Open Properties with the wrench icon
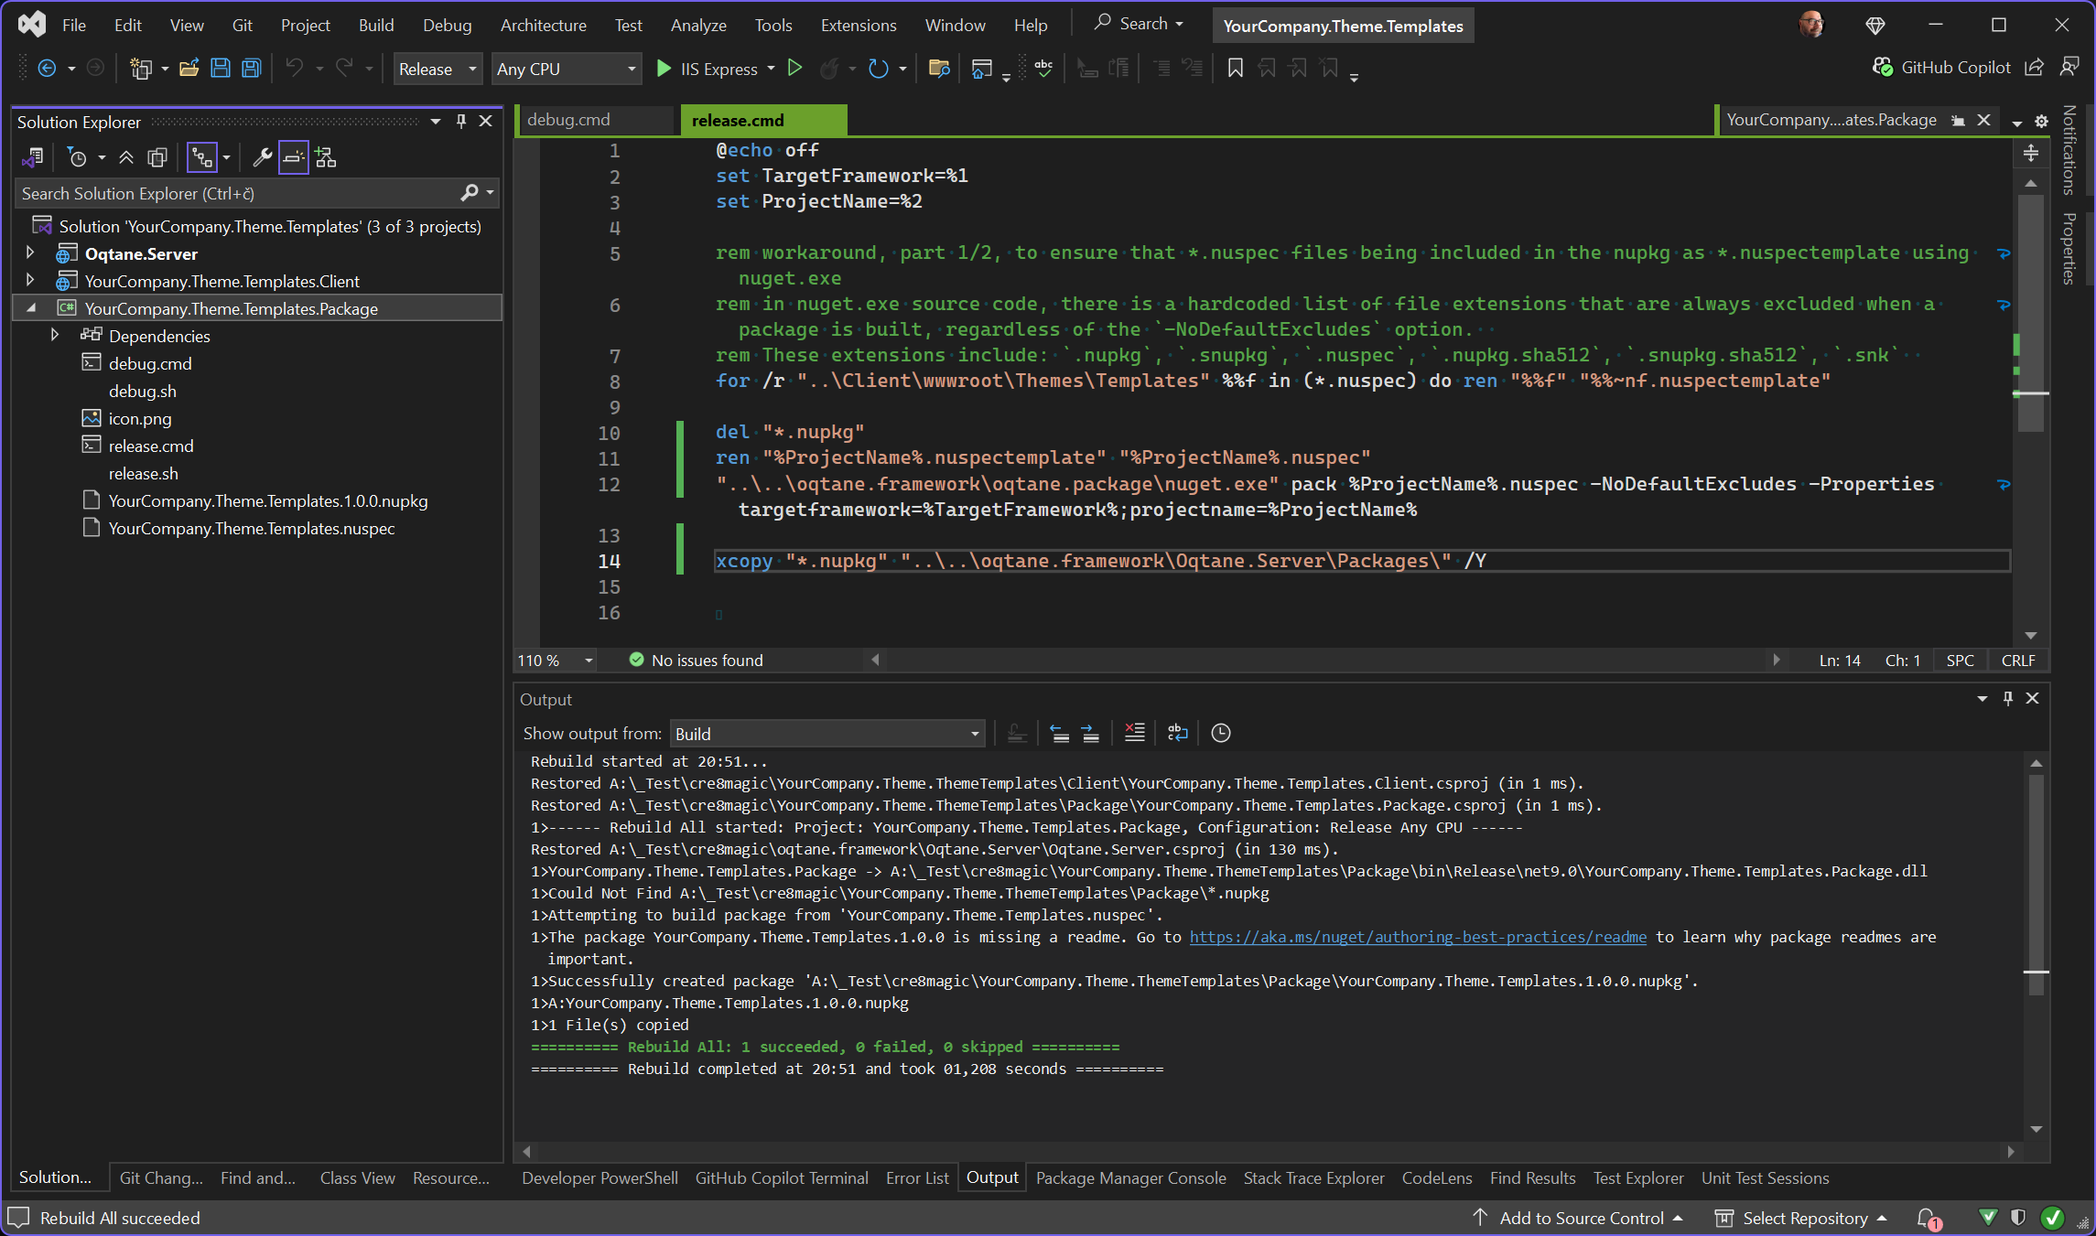Viewport: 2096px width, 1236px height. (x=263, y=157)
